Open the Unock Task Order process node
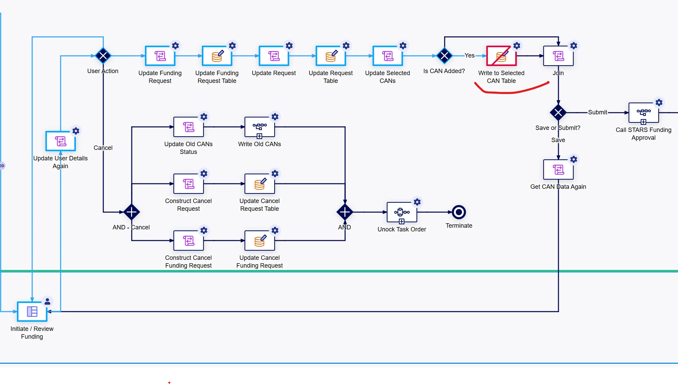Image resolution: width=678 pixels, height=384 pixels. tap(402, 212)
